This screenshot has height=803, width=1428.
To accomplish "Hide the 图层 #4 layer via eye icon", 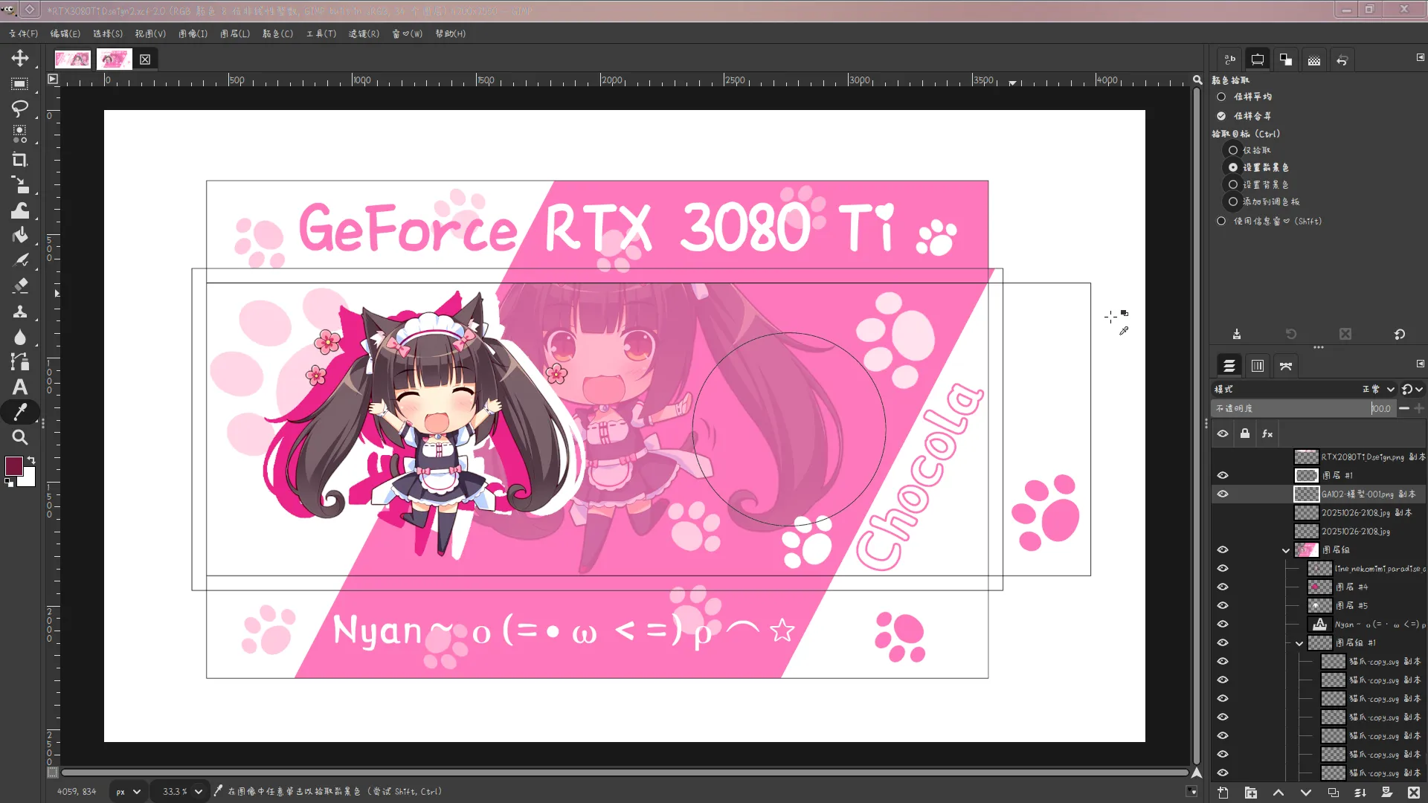I will [x=1223, y=587].
